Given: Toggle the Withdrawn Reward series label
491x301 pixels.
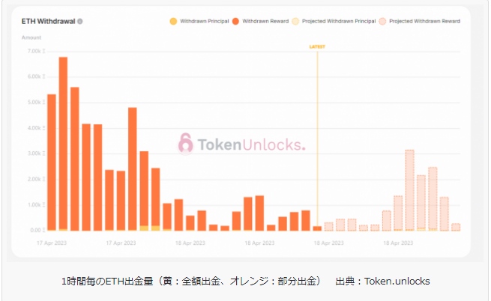Looking at the screenshot, I should point(262,21).
